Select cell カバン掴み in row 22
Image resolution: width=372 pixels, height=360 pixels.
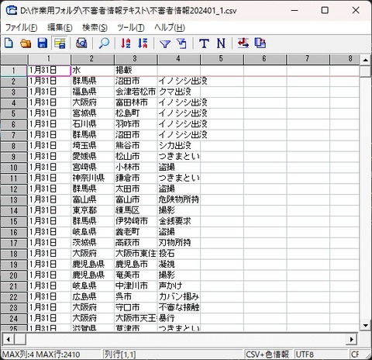178,296
